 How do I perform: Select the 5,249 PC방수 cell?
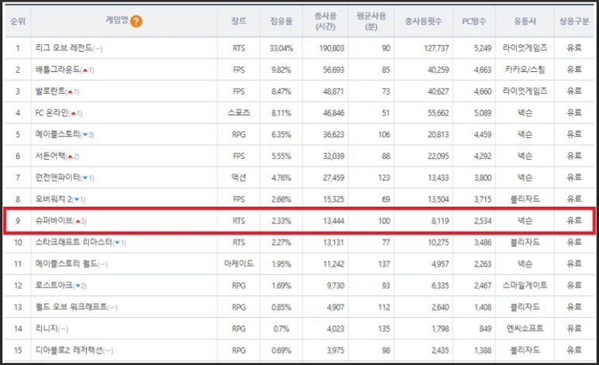tap(483, 48)
